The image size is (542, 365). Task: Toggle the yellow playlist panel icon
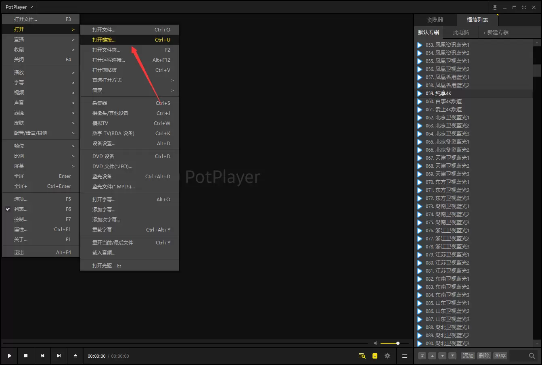click(375, 356)
